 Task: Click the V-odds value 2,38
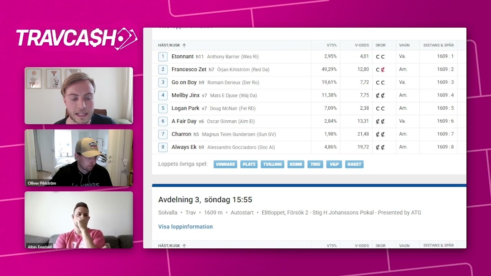coord(364,108)
